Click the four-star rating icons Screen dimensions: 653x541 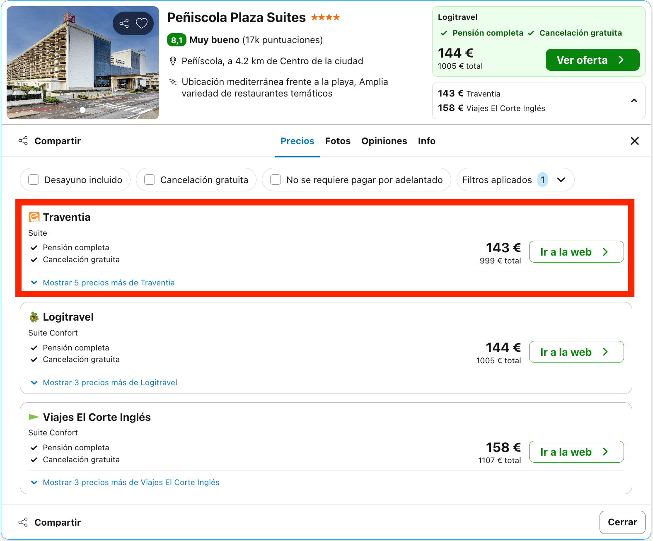326,17
